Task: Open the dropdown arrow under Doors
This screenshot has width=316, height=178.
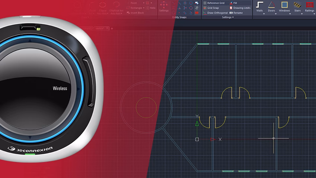Action: click(272, 14)
